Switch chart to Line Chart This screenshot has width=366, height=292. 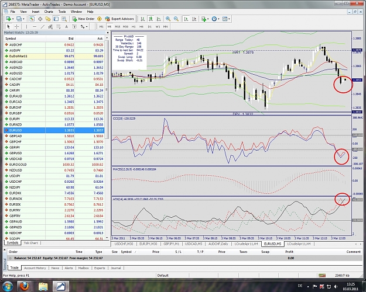[x=159, y=19]
